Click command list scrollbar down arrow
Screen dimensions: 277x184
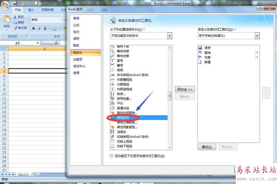coord(169,148)
